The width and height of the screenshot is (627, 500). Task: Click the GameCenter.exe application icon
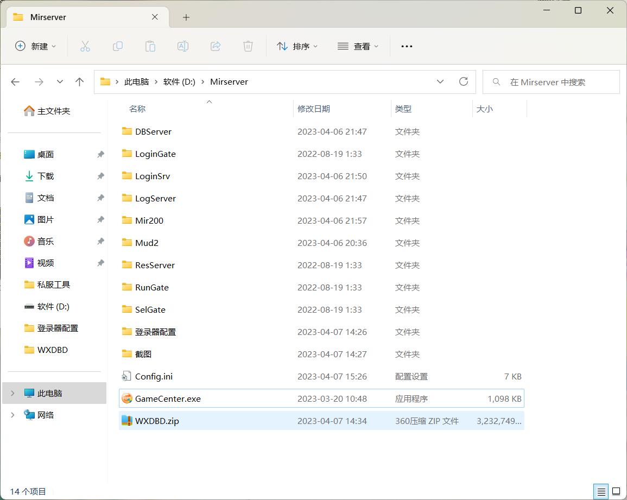[x=127, y=398]
